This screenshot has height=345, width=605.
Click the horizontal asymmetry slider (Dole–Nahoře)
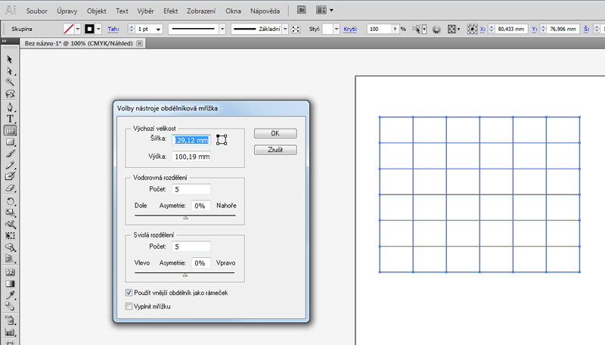click(185, 216)
